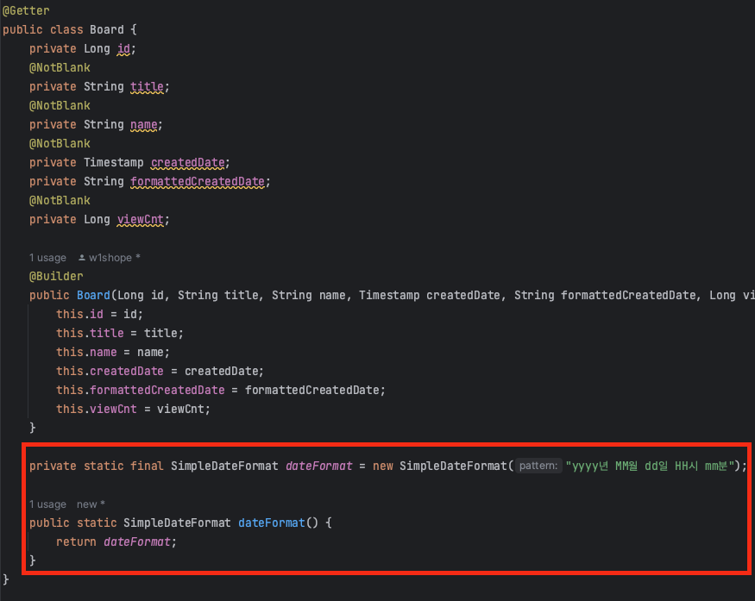Click the italic 'dateFormat' static field declaration
Viewport: 755px width, 601px height.
[318, 466]
